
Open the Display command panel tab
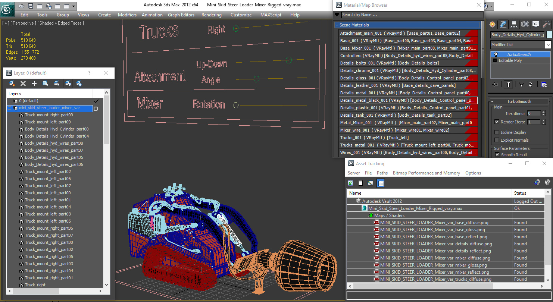(536, 24)
